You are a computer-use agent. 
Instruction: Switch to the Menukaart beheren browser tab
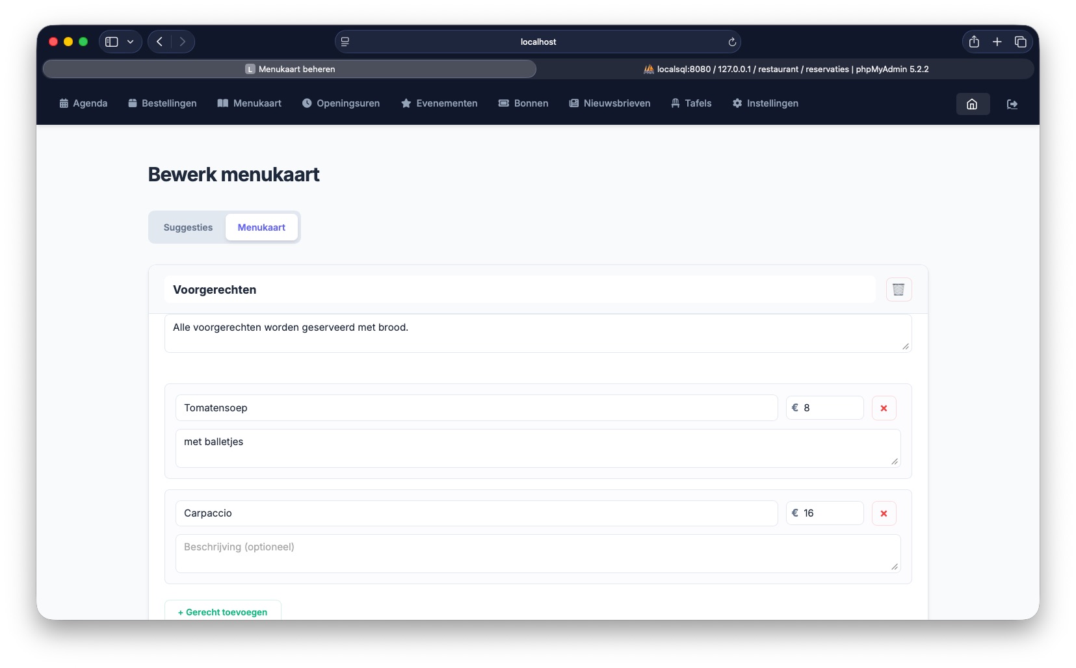tap(290, 69)
